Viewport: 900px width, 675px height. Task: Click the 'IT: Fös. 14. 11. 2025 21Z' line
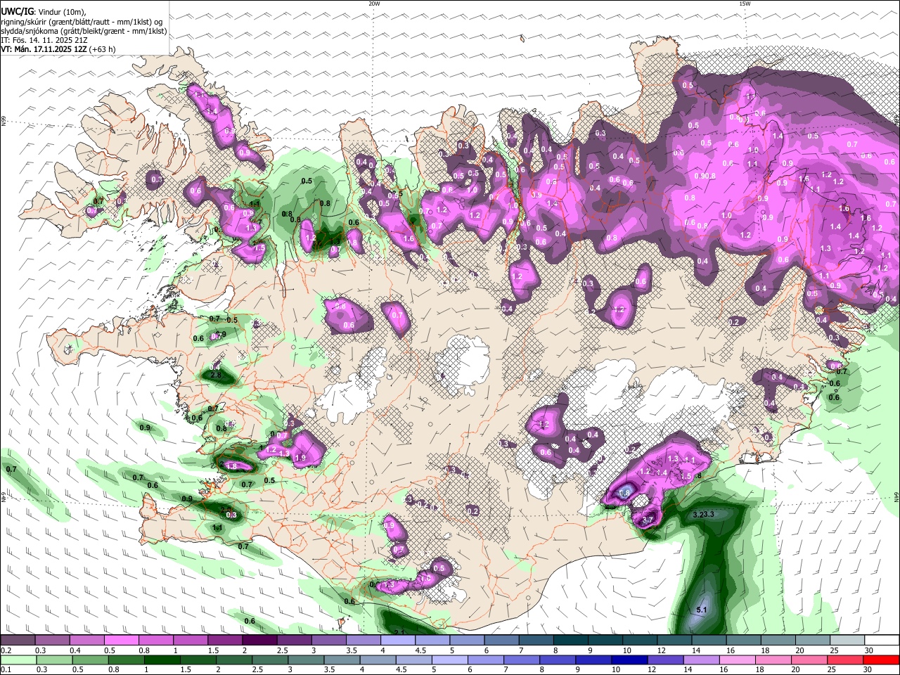(x=44, y=40)
